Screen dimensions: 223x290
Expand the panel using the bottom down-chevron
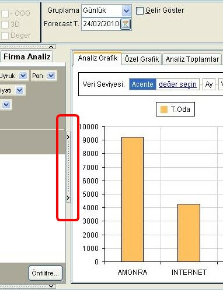coord(51,286)
